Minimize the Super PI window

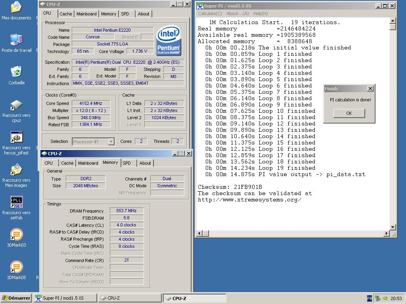tap(379, 6)
